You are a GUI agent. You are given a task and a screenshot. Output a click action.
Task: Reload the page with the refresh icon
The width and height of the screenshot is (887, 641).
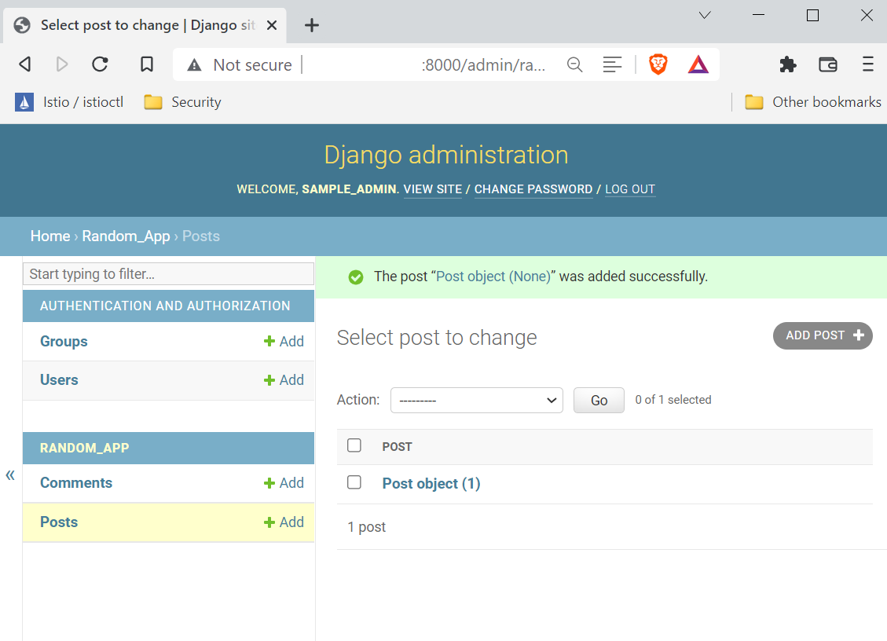(100, 64)
